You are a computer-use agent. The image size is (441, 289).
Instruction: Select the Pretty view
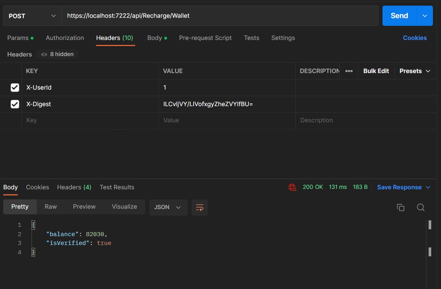(20, 207)
